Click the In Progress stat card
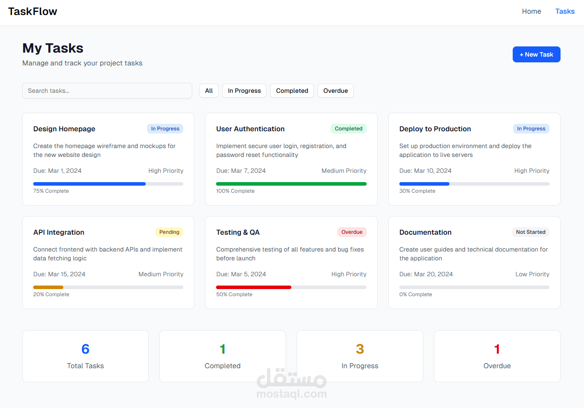This screenshot has height=408, width=584. point(360,356)
